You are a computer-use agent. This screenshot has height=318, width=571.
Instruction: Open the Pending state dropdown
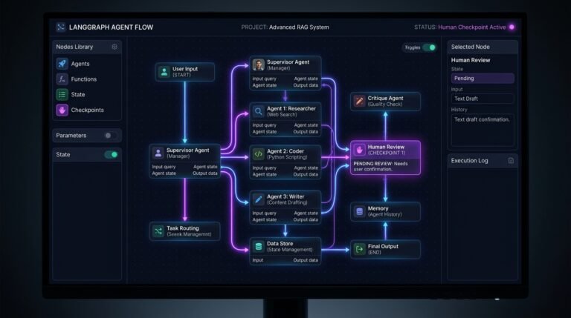click(483, 79)
